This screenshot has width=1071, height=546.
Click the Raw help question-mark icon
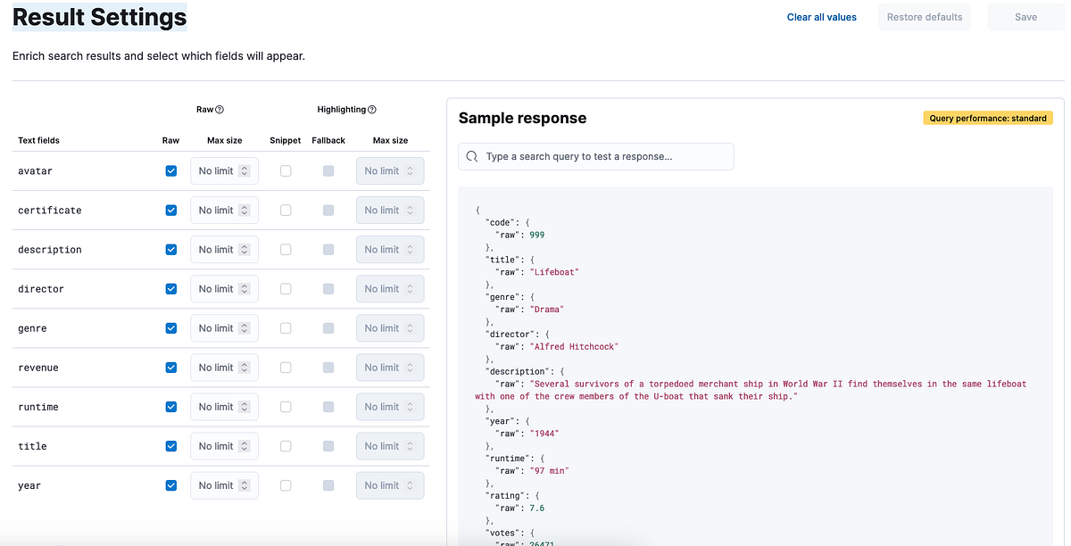pyautogui.click(x=220, y=110)
